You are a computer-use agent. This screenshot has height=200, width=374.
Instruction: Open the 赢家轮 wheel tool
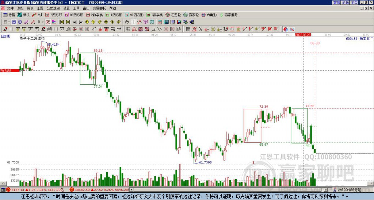(191, 15)
